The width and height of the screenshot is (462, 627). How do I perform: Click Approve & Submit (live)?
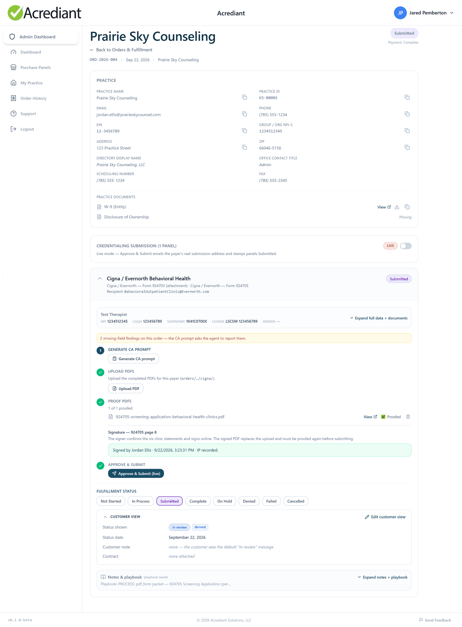point(136,474)
